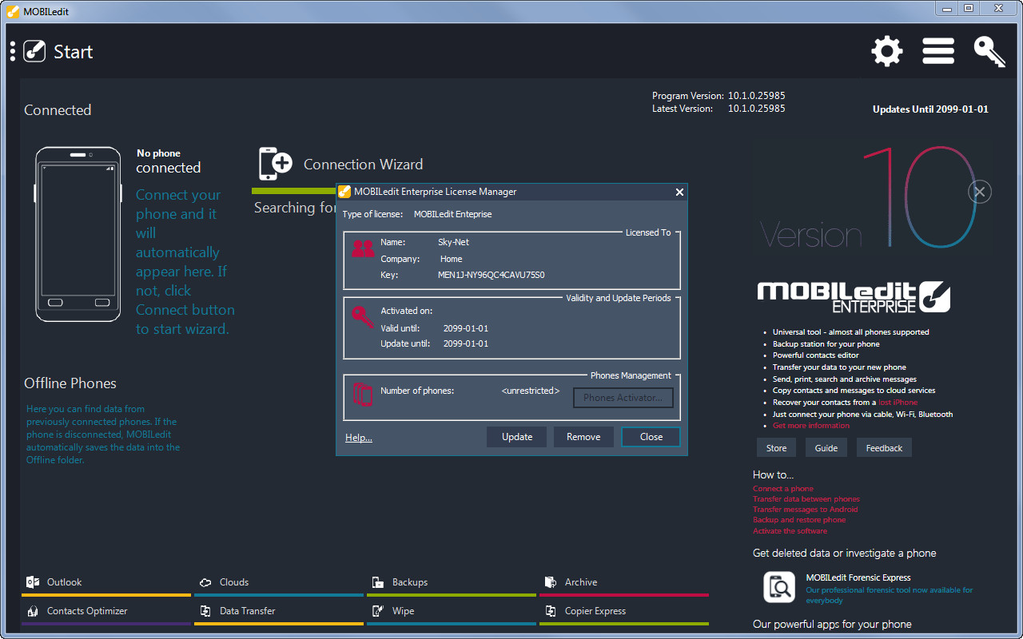
Task: Click the Archive icon
Action: pos(551,582)
